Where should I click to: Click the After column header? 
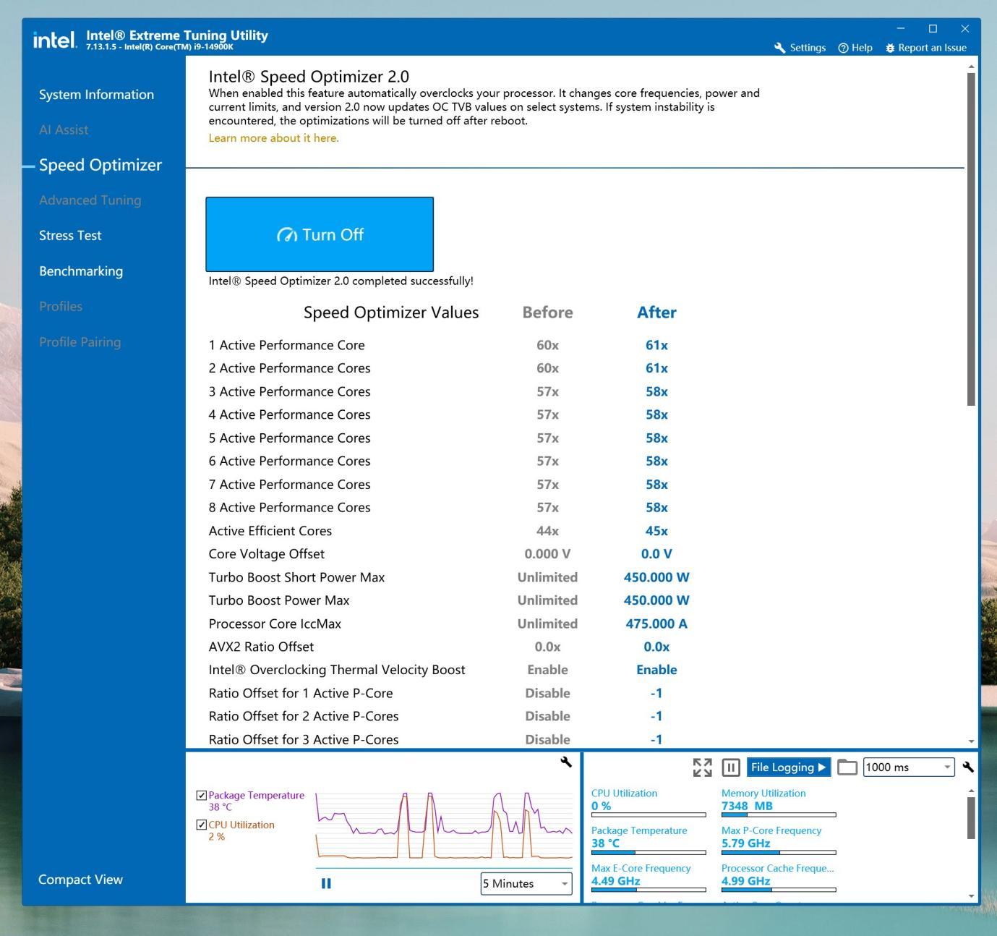656,312
